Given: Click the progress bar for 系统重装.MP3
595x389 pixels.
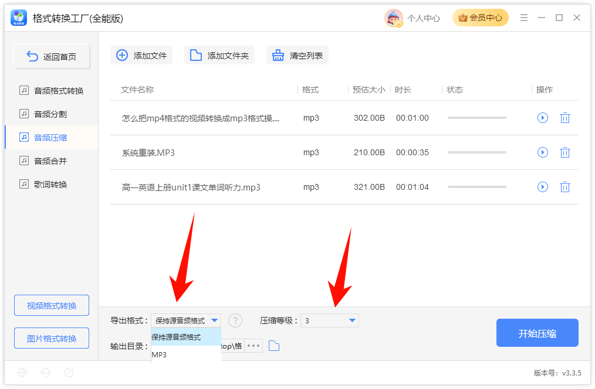Looking at the screenshot, I should 477,152.
